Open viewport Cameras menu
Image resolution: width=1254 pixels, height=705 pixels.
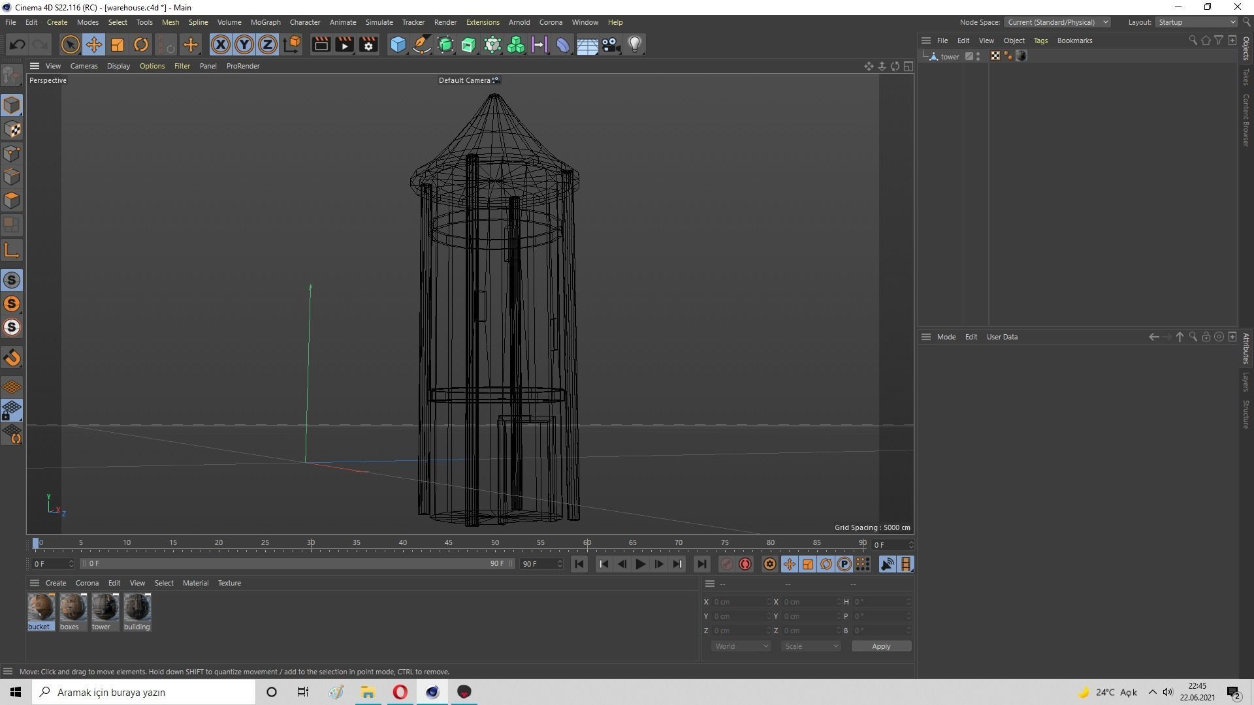(x=84, y=66)
